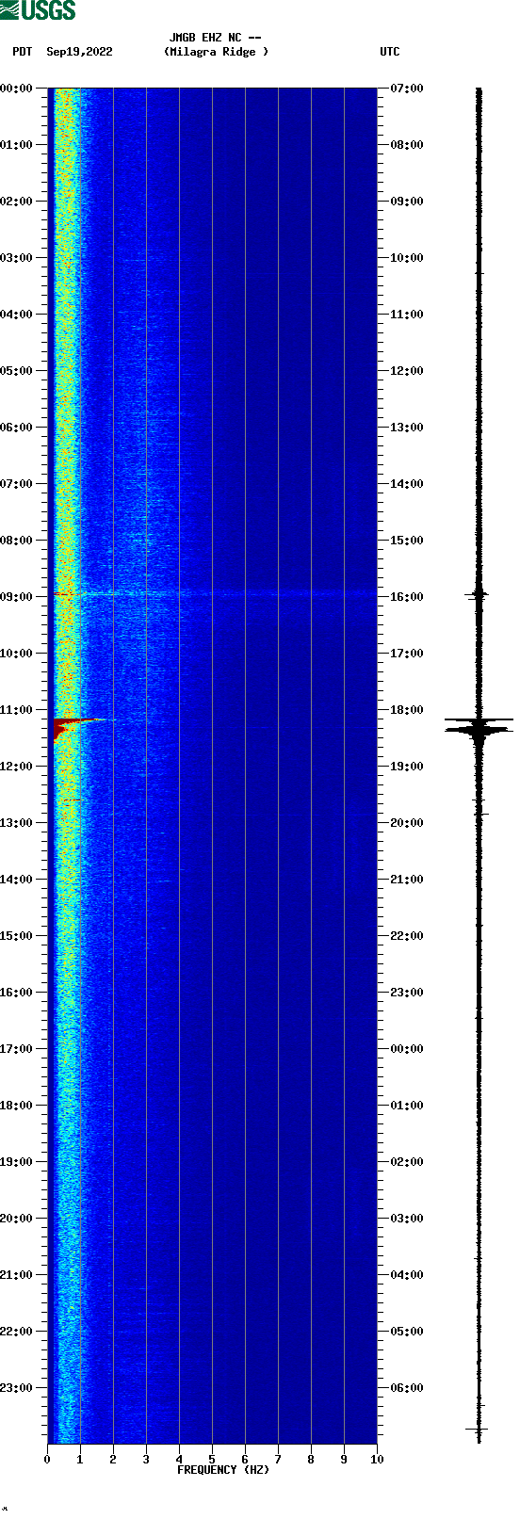
Task: Select 19:00 on the right UTC axis
Action: [407, 767]
